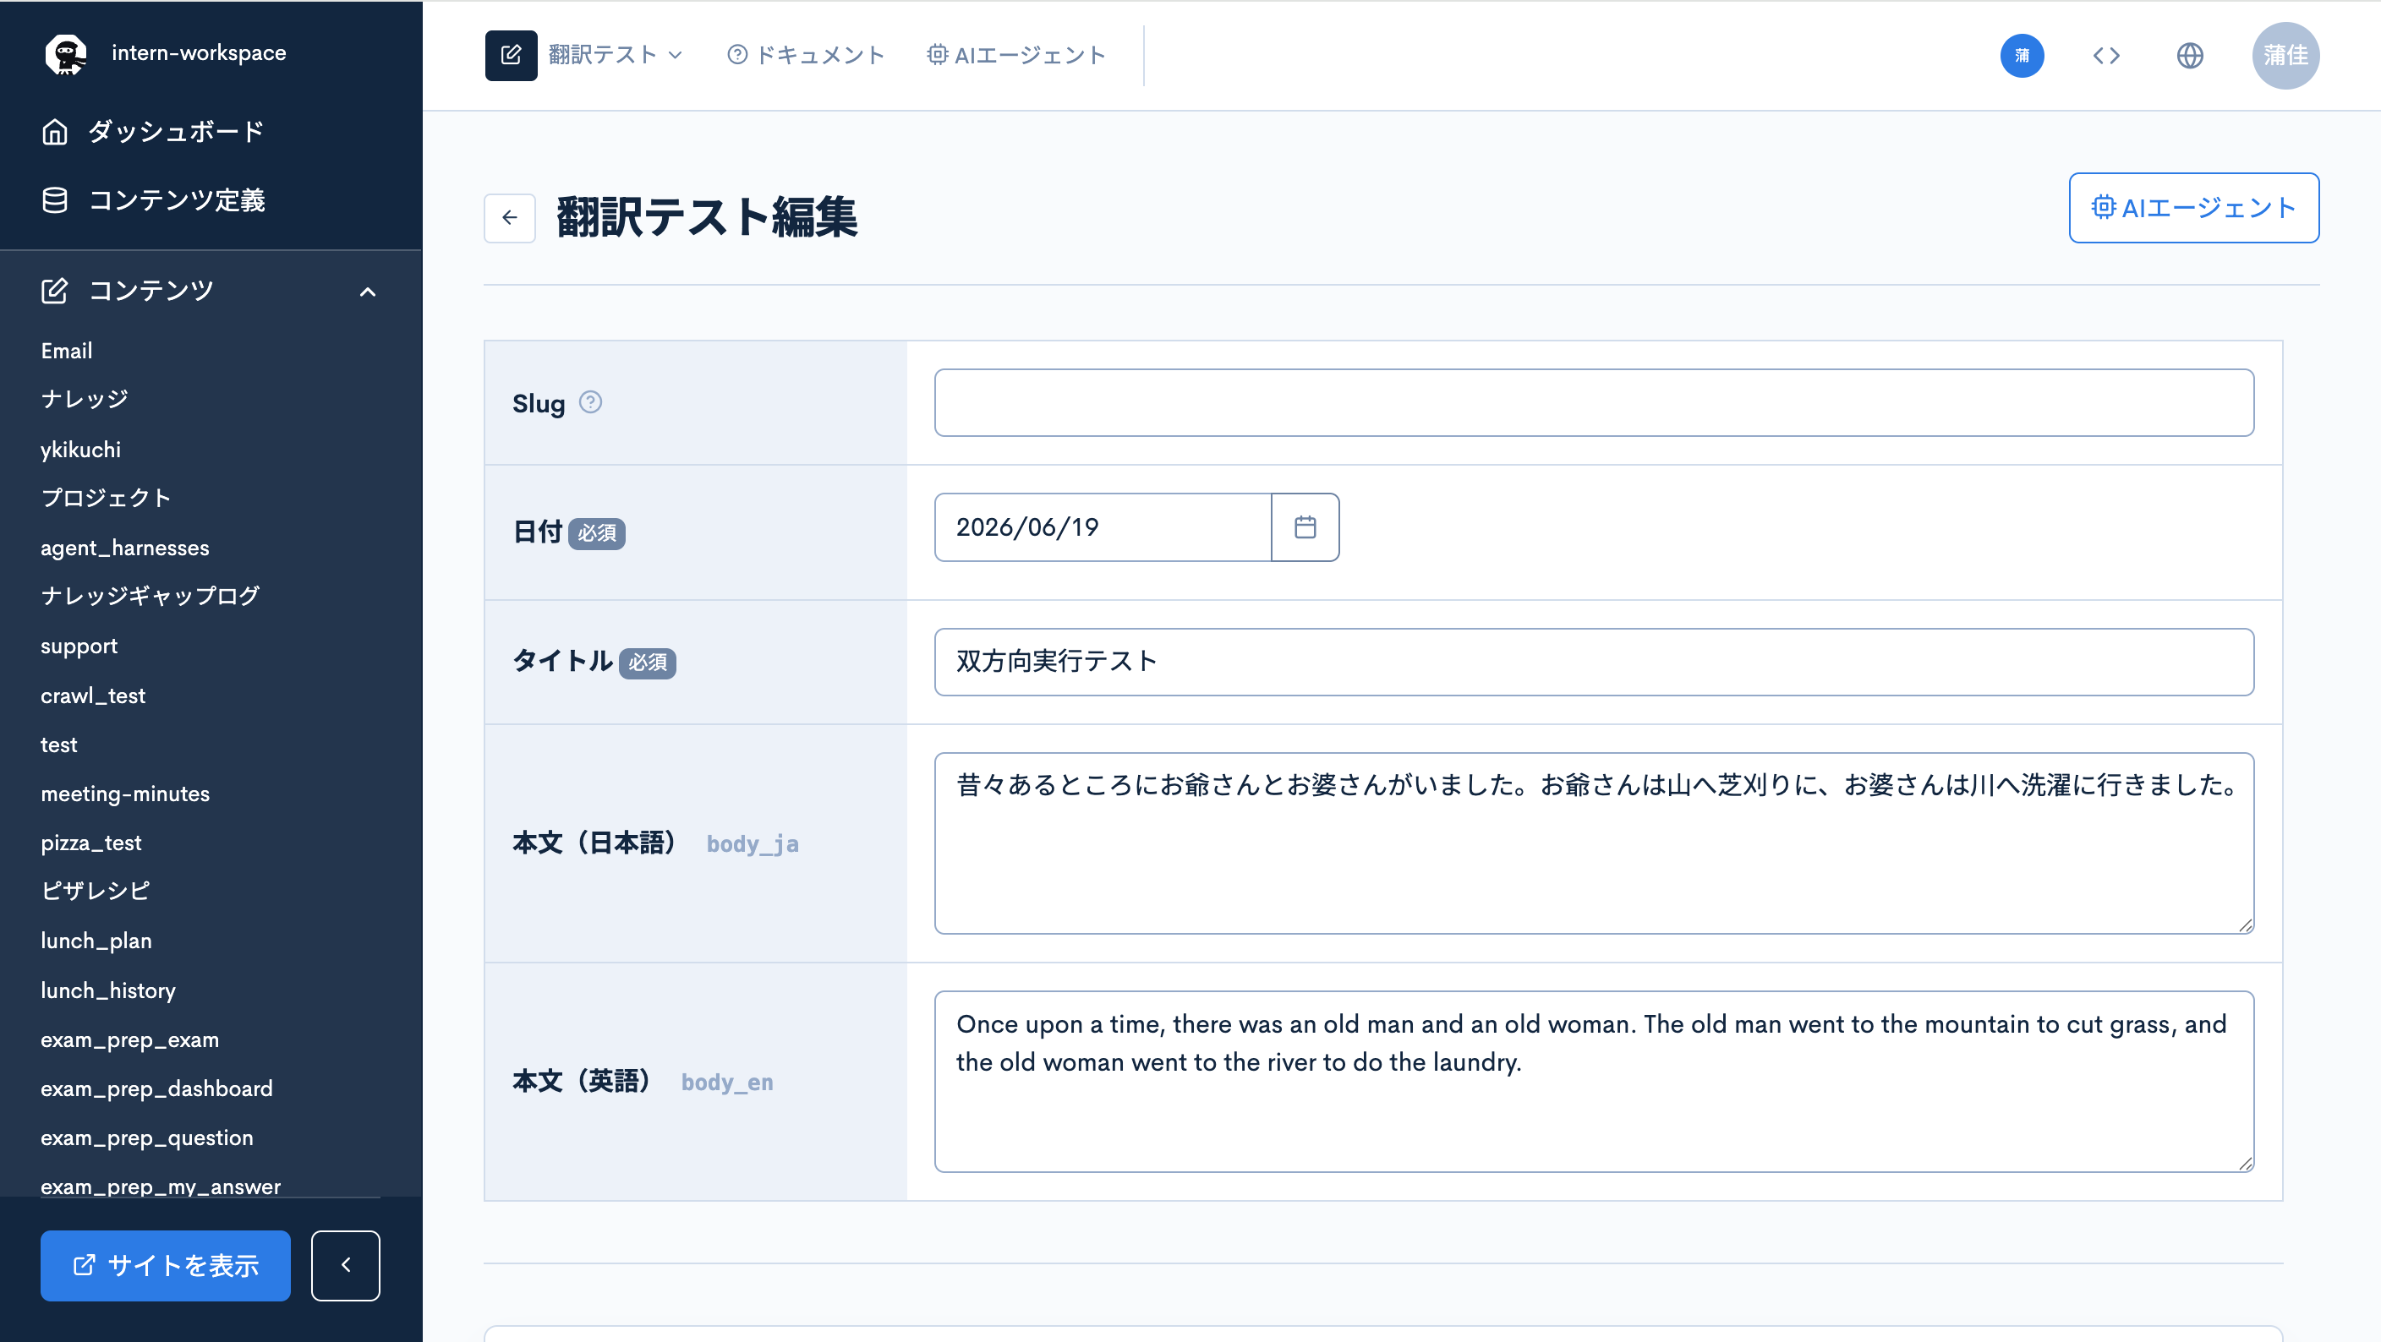The width and height of the screenshot is (2381, 1342).
Task: Open the agent_harnesses content item
Action: pyautogui.click(x=125, y=548)
